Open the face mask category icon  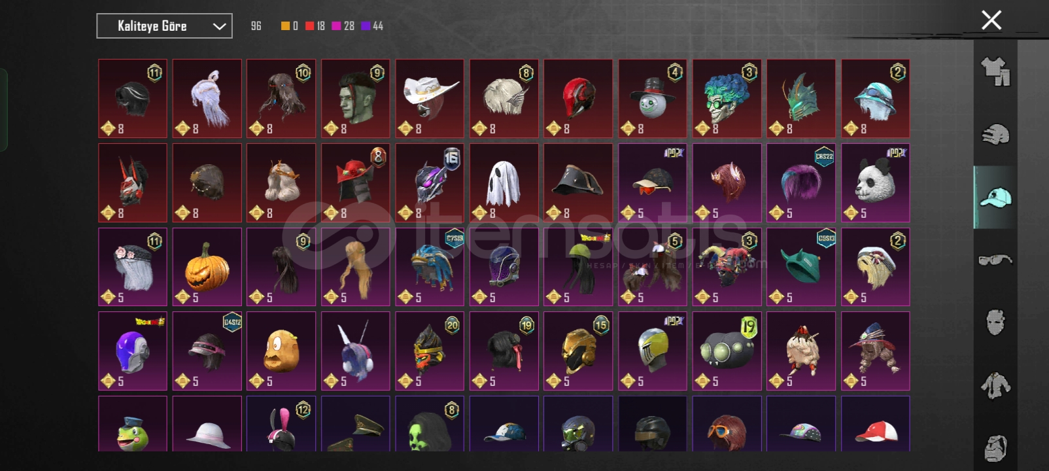[995, 322]
